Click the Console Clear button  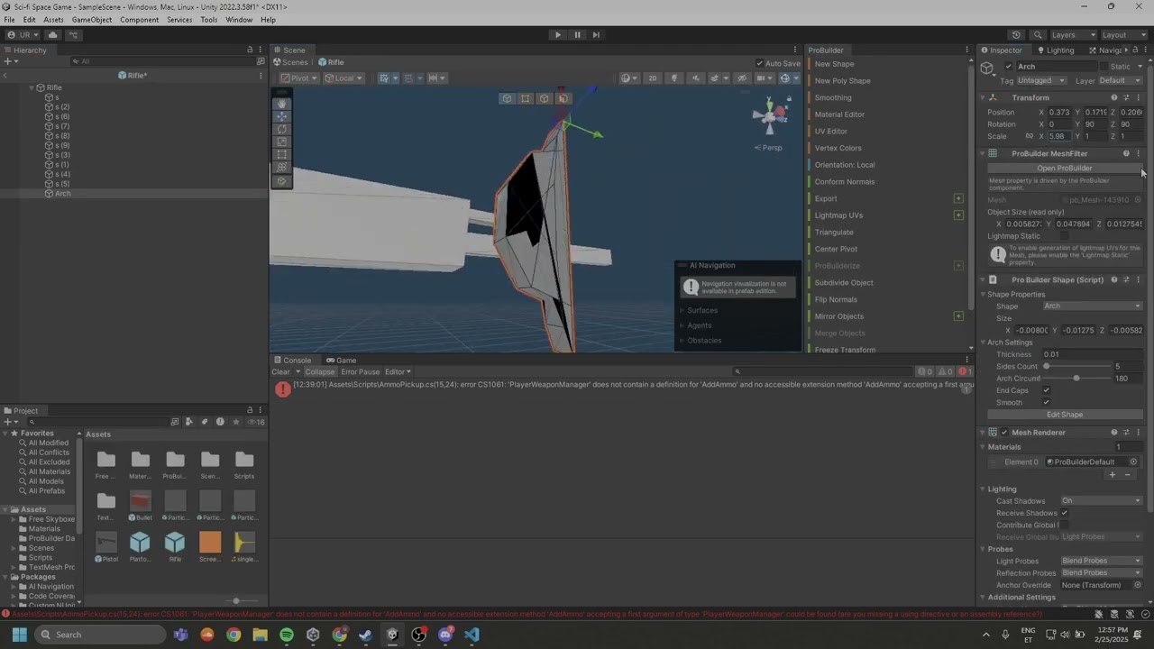(x=281, y=371)
